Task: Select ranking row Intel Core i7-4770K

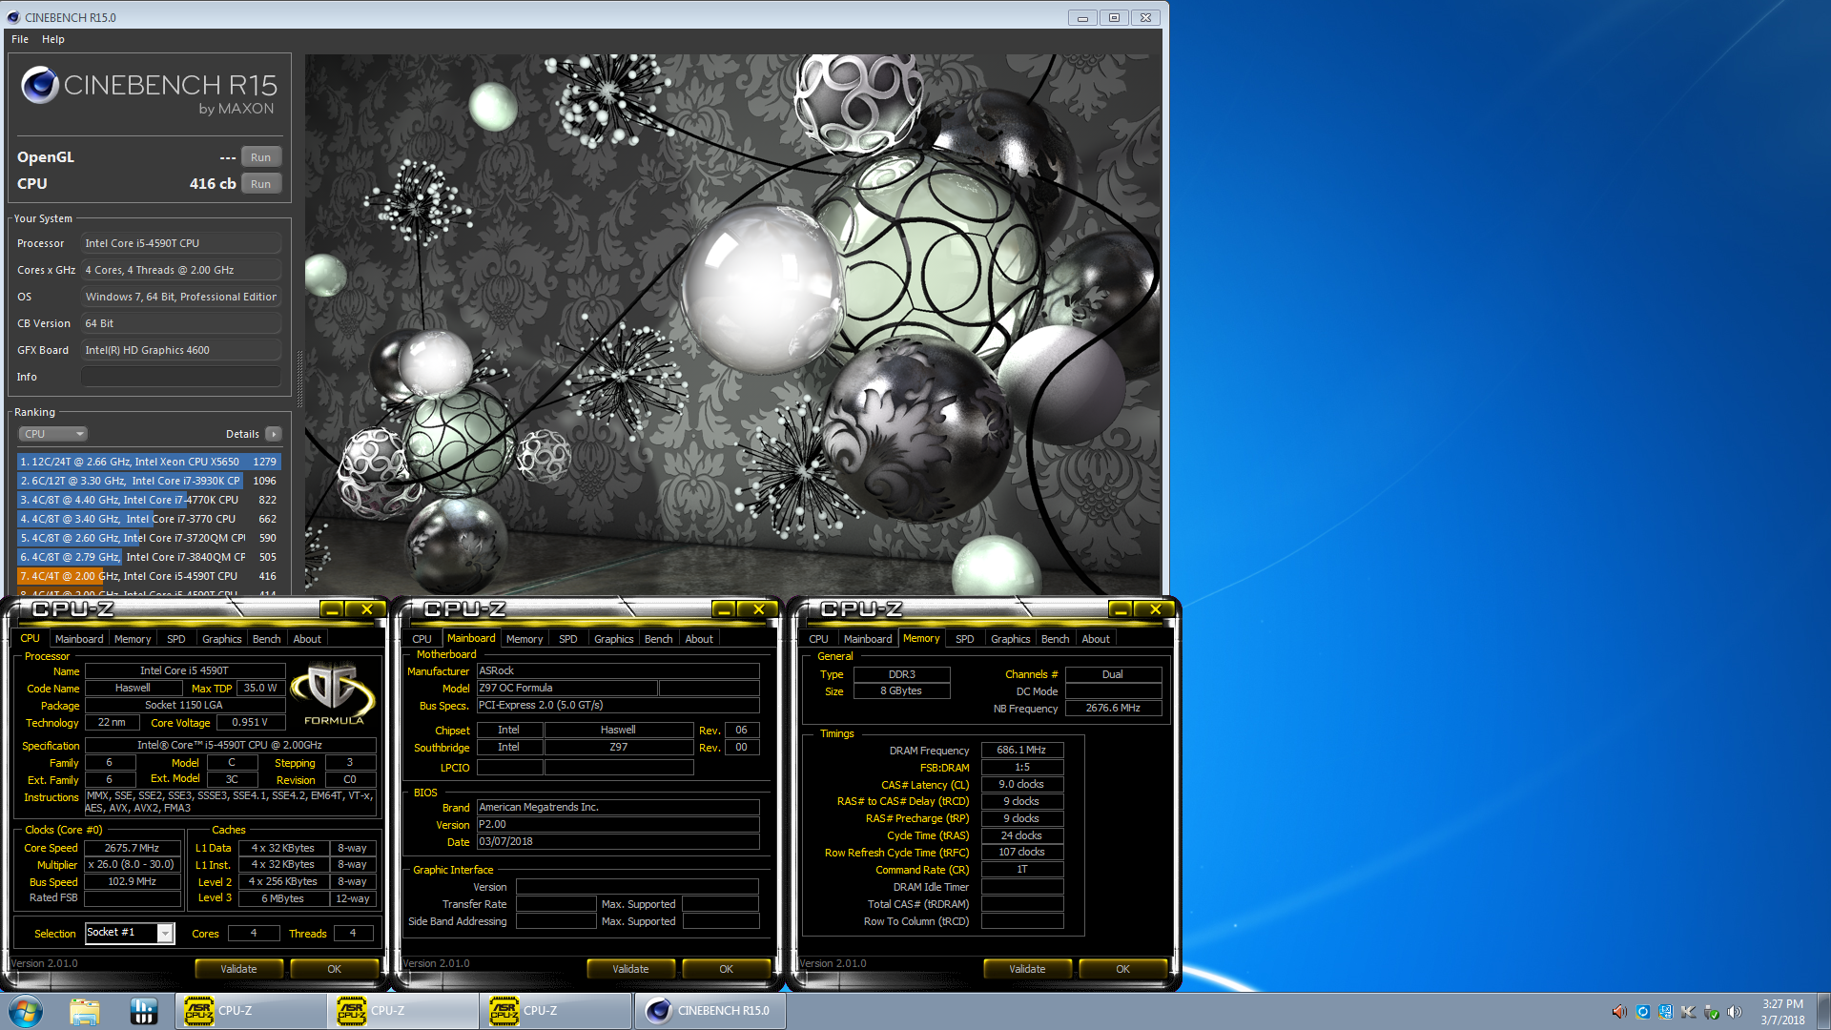Action: click(x=149, y=500)
